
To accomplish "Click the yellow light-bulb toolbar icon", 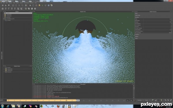I will pos(39,5).
